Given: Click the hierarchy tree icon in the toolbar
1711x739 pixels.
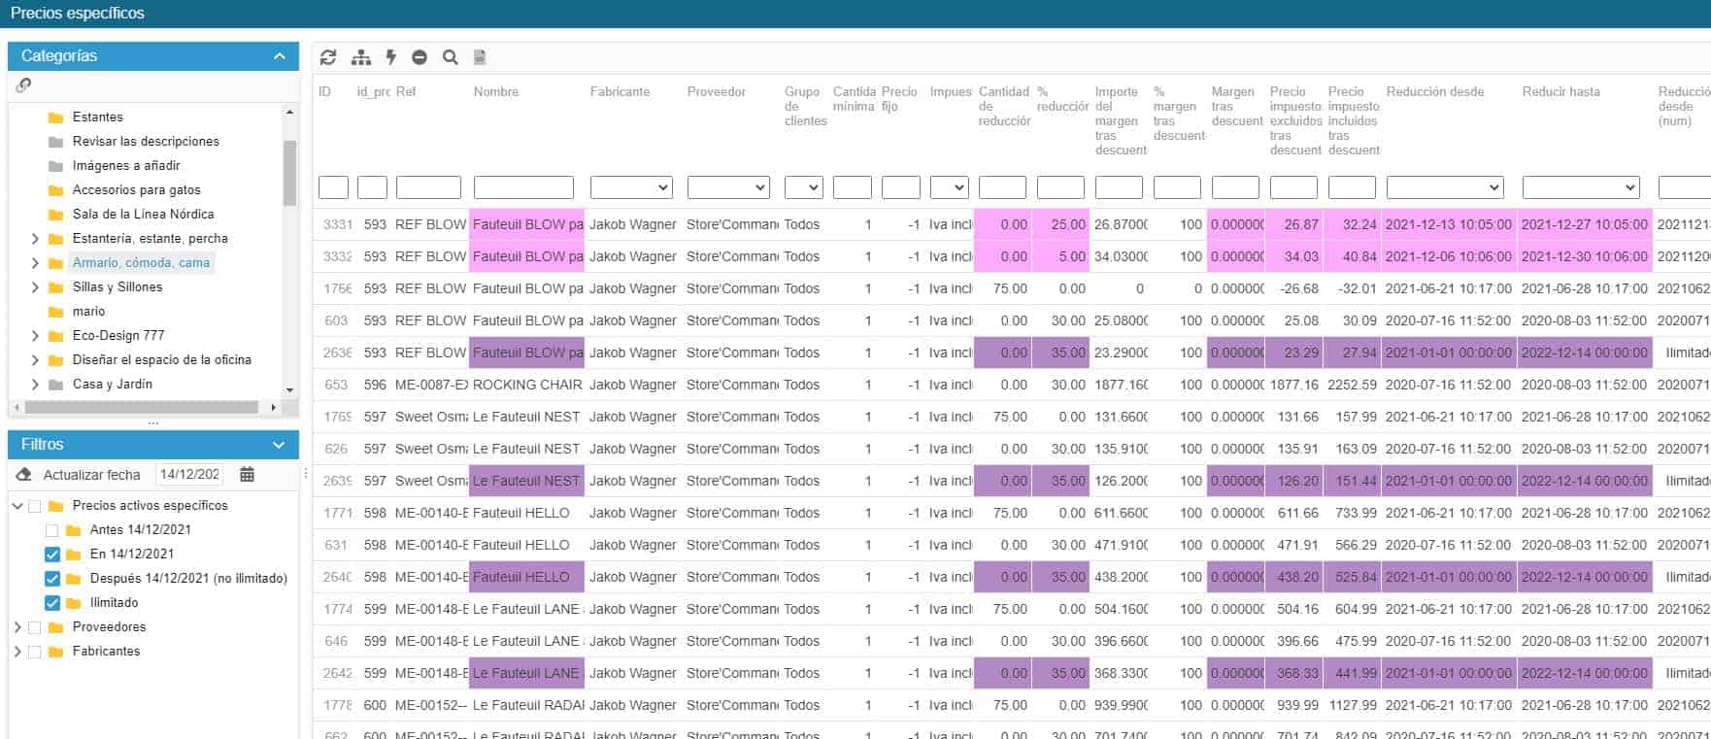Looking at the screenshot, I should click(x=361, y=57).
